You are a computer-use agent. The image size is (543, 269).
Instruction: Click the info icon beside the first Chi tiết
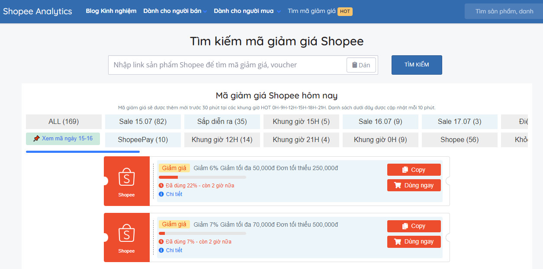click(x=161, y=194)
